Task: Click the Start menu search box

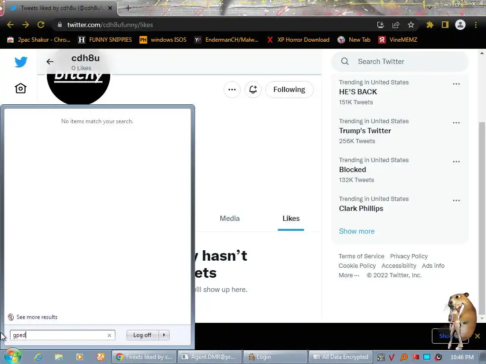Action: (59, 335)
